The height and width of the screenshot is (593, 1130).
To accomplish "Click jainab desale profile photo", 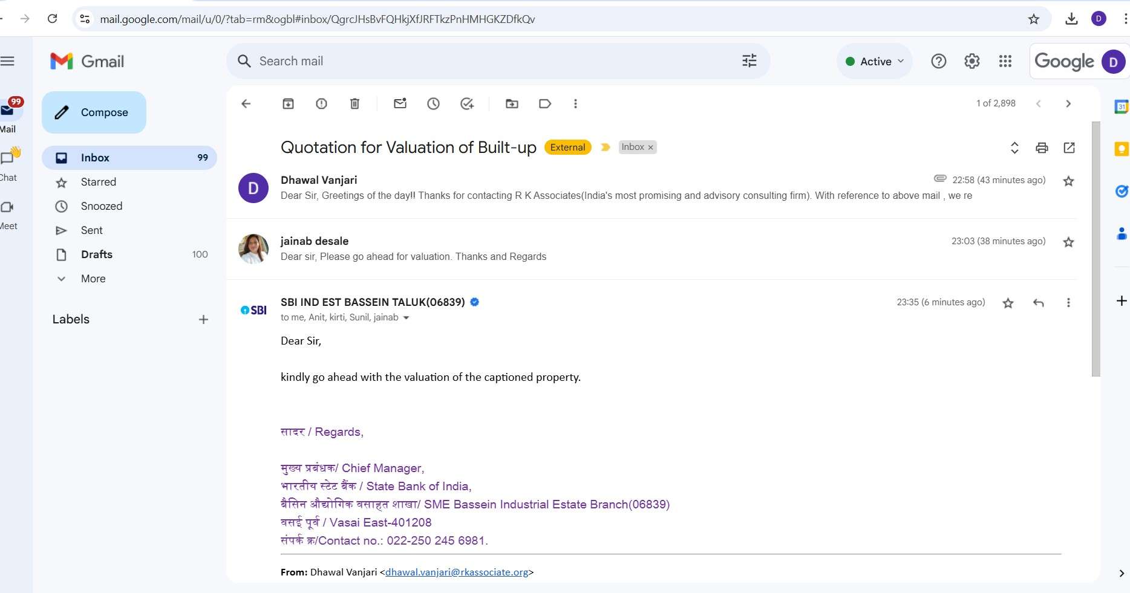I will (253, 249).
